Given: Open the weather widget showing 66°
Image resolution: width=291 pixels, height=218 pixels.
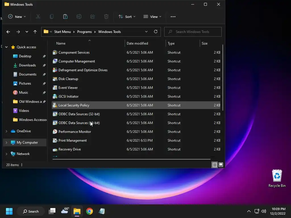Looking at the screenshot, I should coord(65,211).
